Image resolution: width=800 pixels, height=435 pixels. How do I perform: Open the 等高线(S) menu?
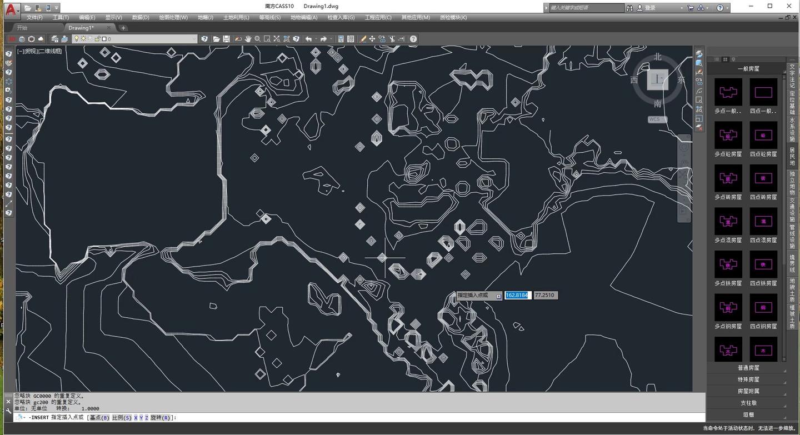[270, 17]
